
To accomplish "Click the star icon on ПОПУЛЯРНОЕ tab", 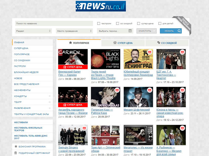I will coord(71,43).
